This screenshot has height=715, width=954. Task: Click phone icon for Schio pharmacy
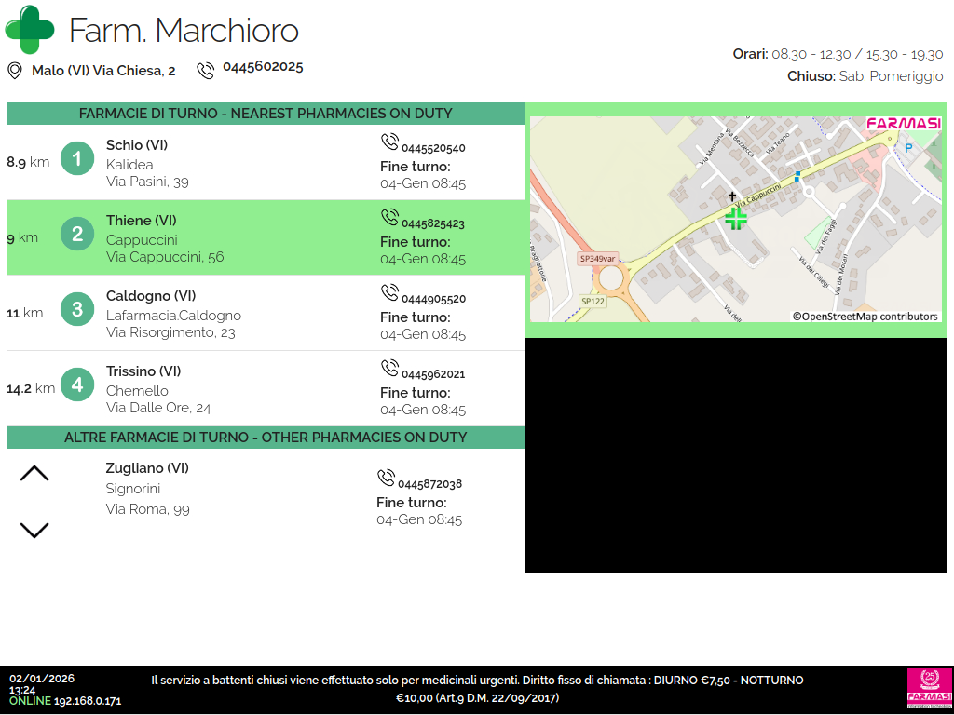point(389,142)
